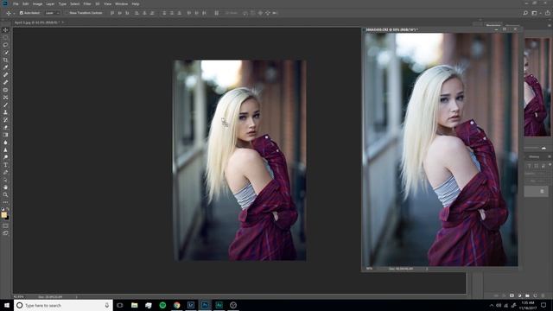Toggle Quick Mask mode icon
553x311 pixels.
5,225
